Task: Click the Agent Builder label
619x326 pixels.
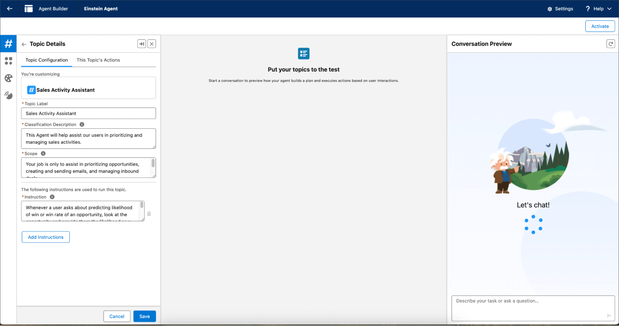Action: pyautogui.click(x=53, y=9)
